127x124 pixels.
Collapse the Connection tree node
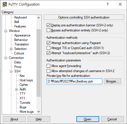[x=6, y=58]
